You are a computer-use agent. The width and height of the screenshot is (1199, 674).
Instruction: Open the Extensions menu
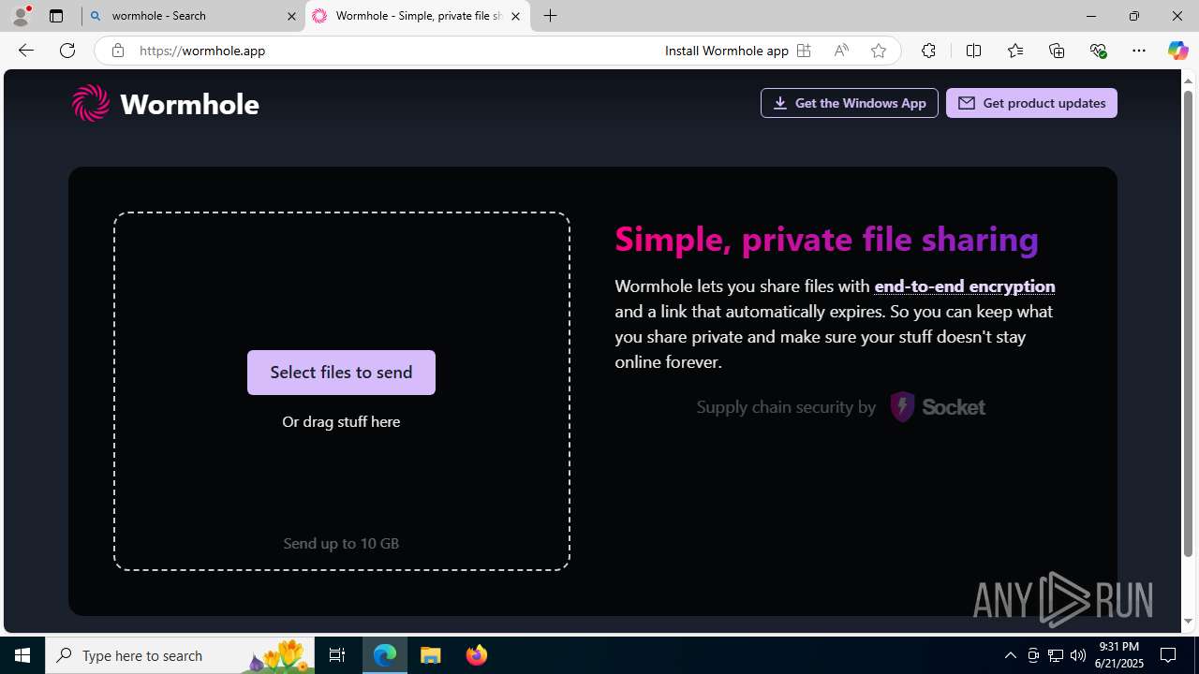tap(928, 51)
